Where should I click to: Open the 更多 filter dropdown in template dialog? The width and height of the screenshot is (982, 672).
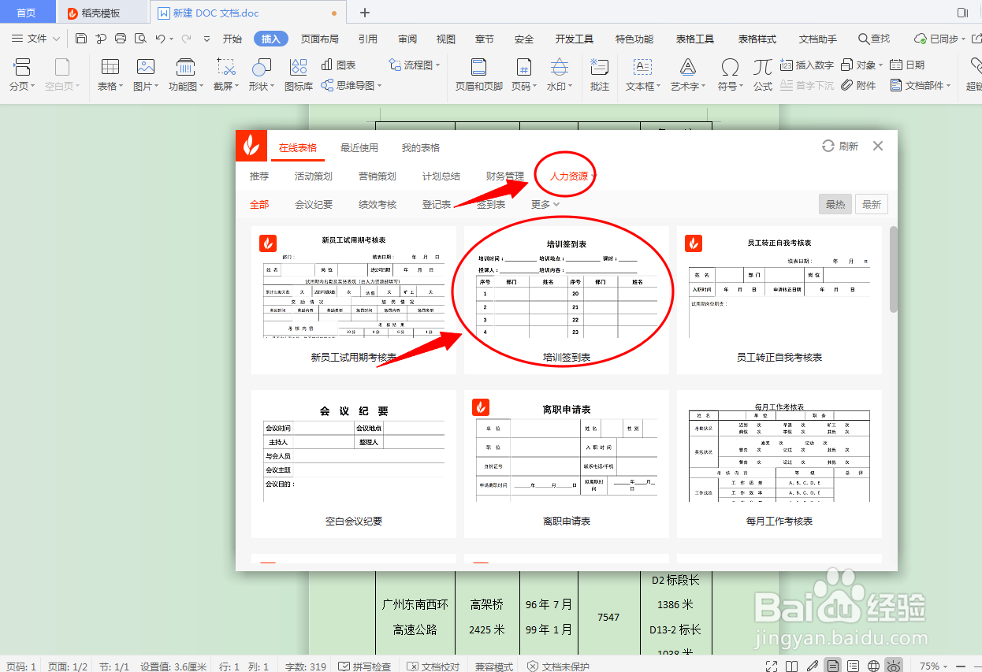[543, 203]
